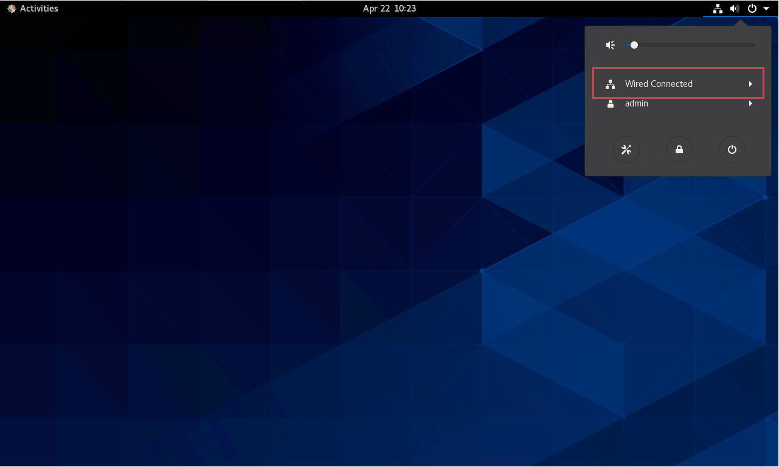Expand the admin submenu arrow

point(751,103)
